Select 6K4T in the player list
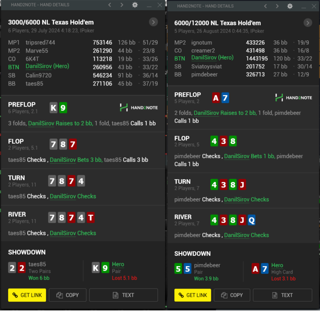 pyautogui.click(x=32, y=59)
